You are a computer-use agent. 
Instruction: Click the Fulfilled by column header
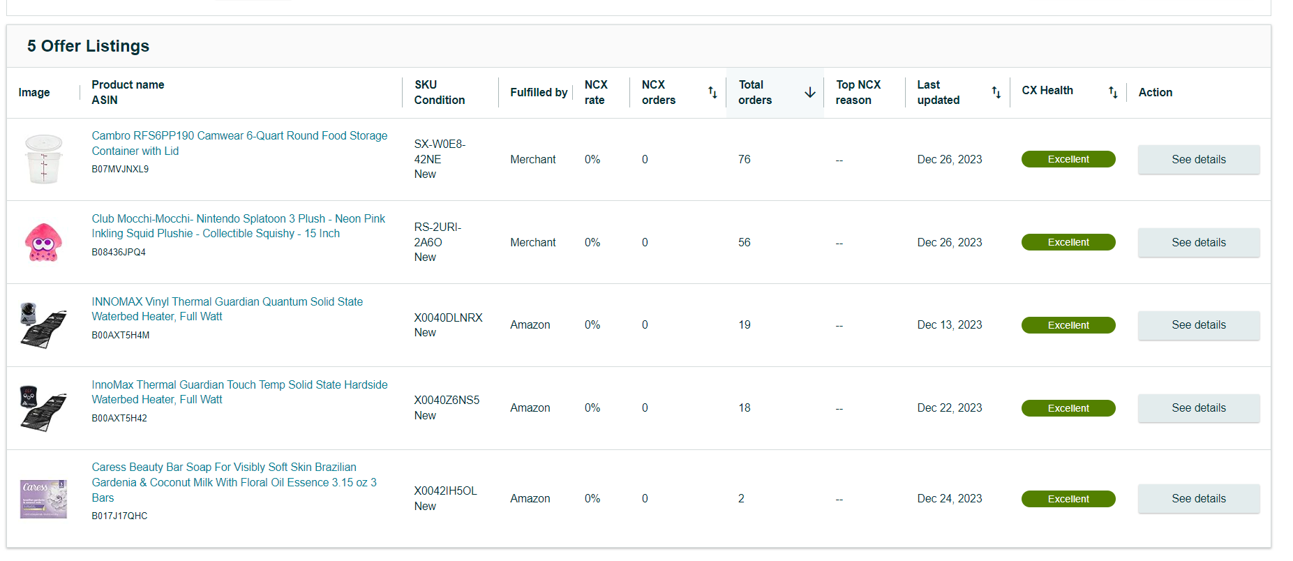point(538,92)
